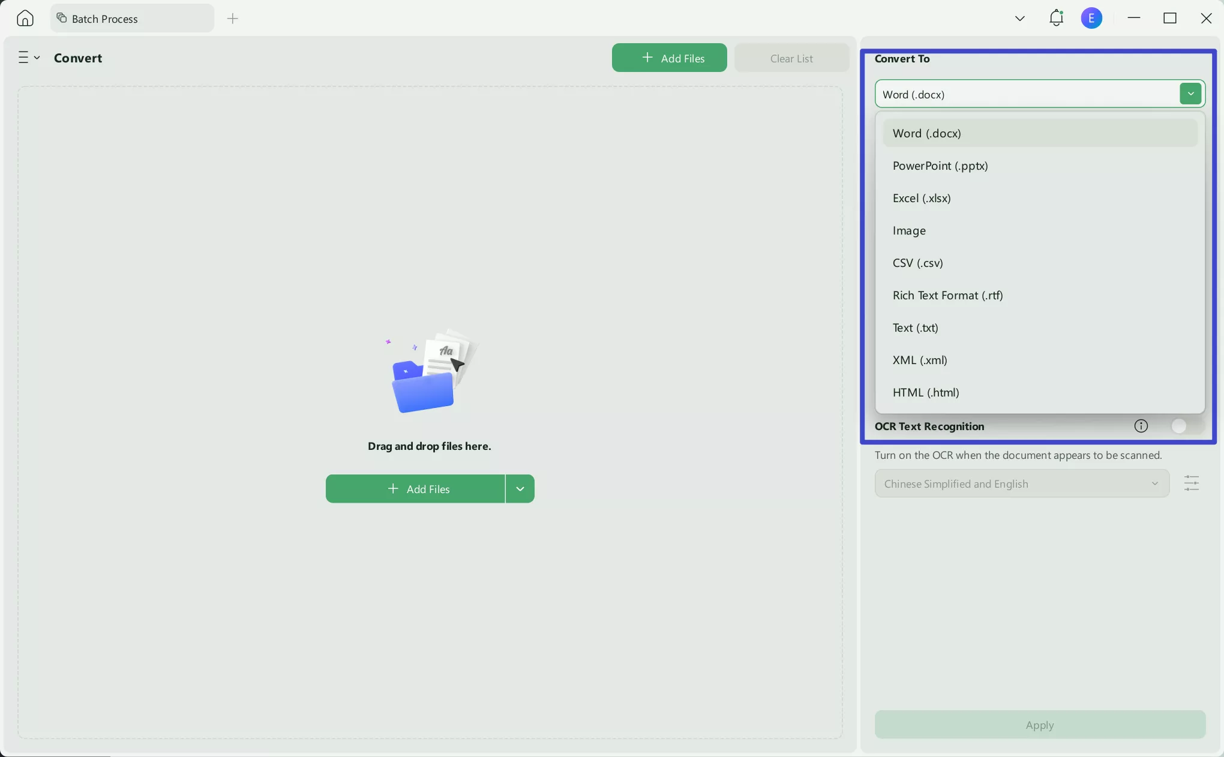Choose PowerPoint (.pptx) format
This screenshot has width=1224, height=757.
(x=940, y=166)
